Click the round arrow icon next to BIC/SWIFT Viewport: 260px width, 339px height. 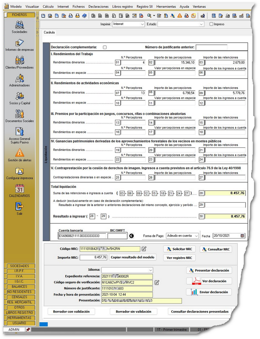[131, 236]
